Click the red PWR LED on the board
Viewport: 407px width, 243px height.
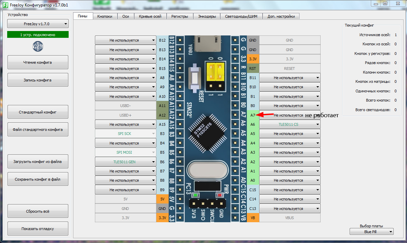click(220, 195)
